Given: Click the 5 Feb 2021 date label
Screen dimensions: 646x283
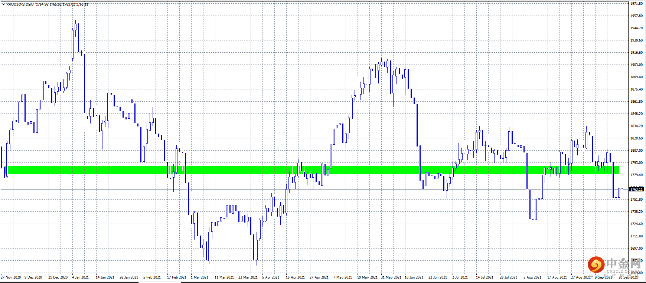Looking at the screenshot, I should tap(152, 277).
